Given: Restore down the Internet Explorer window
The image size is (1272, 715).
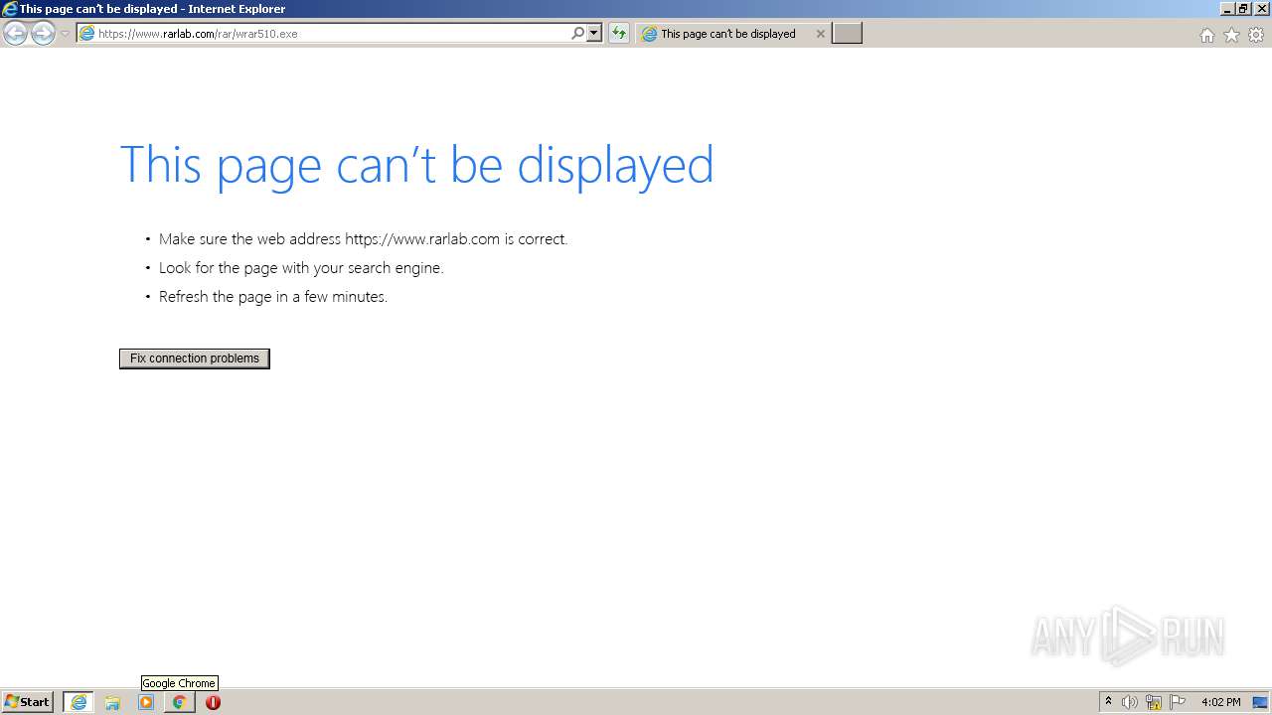Looking at the screenshot, I should (x=1243, y=9).
